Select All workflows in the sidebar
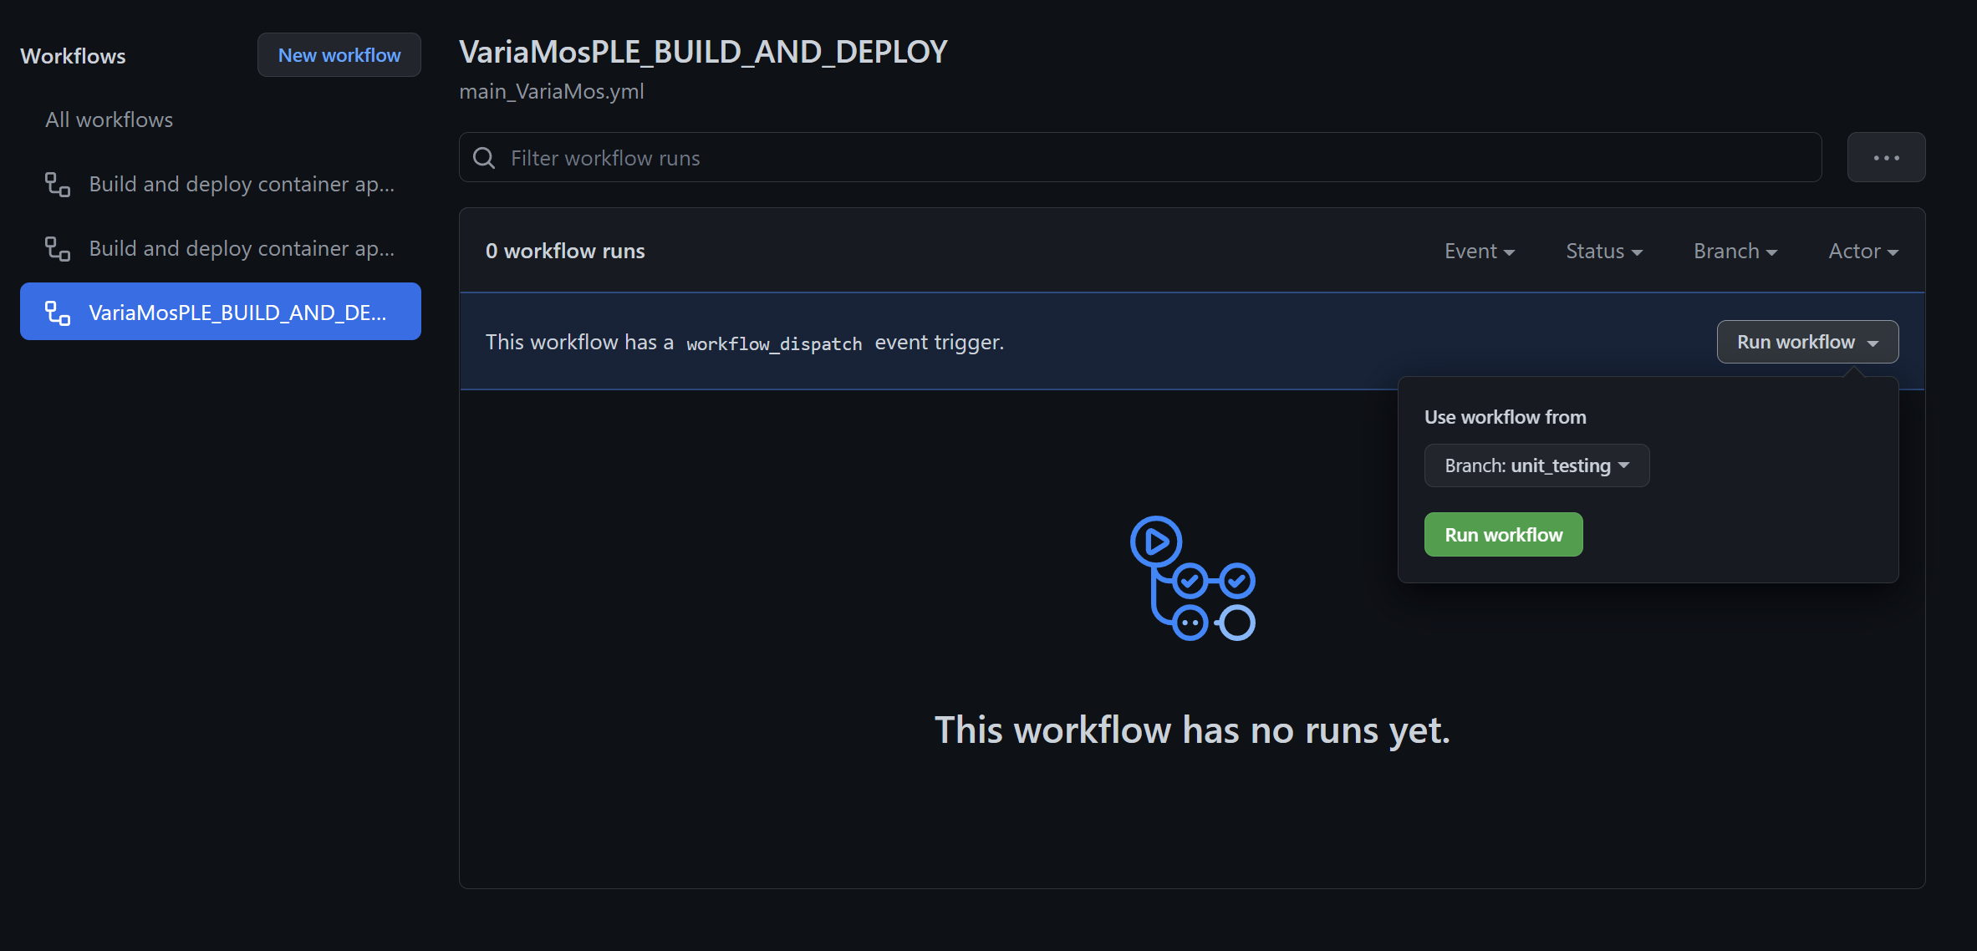1977x951 pixels. point(110,120)
